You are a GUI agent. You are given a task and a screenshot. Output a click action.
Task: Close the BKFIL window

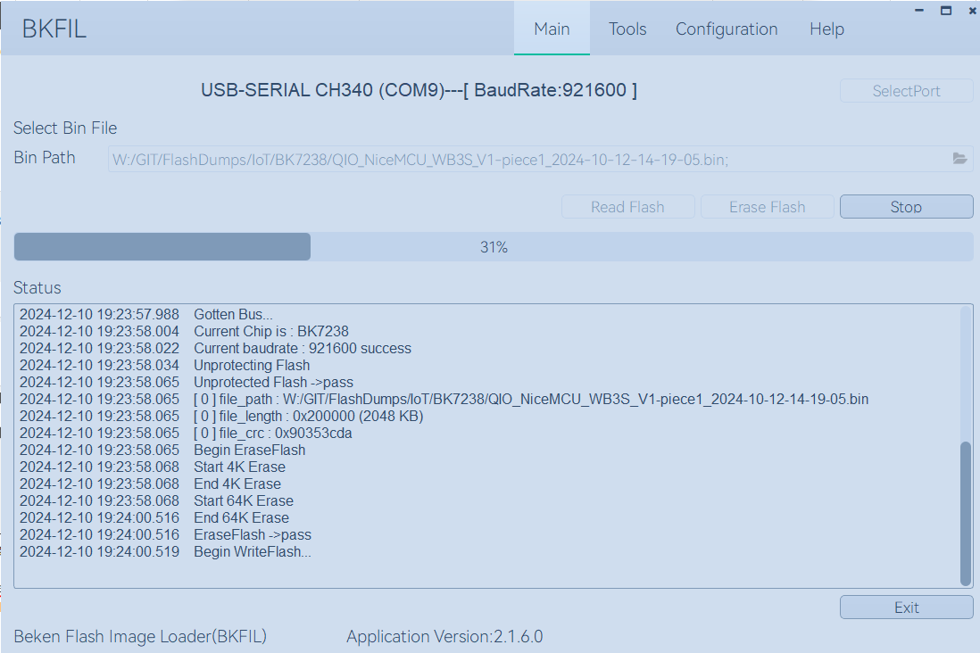(973, 11)
